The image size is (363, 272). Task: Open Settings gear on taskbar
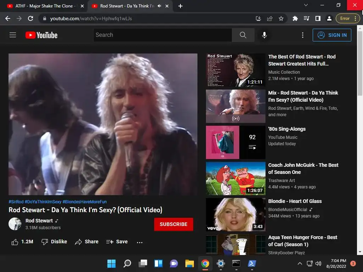220,263
